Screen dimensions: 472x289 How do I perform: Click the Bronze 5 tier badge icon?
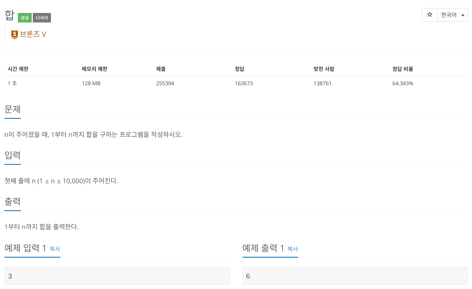[15, 34]
